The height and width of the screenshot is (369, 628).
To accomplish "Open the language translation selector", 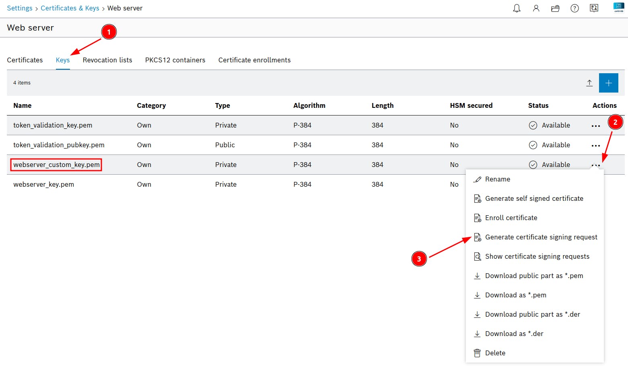I will 594,8.
